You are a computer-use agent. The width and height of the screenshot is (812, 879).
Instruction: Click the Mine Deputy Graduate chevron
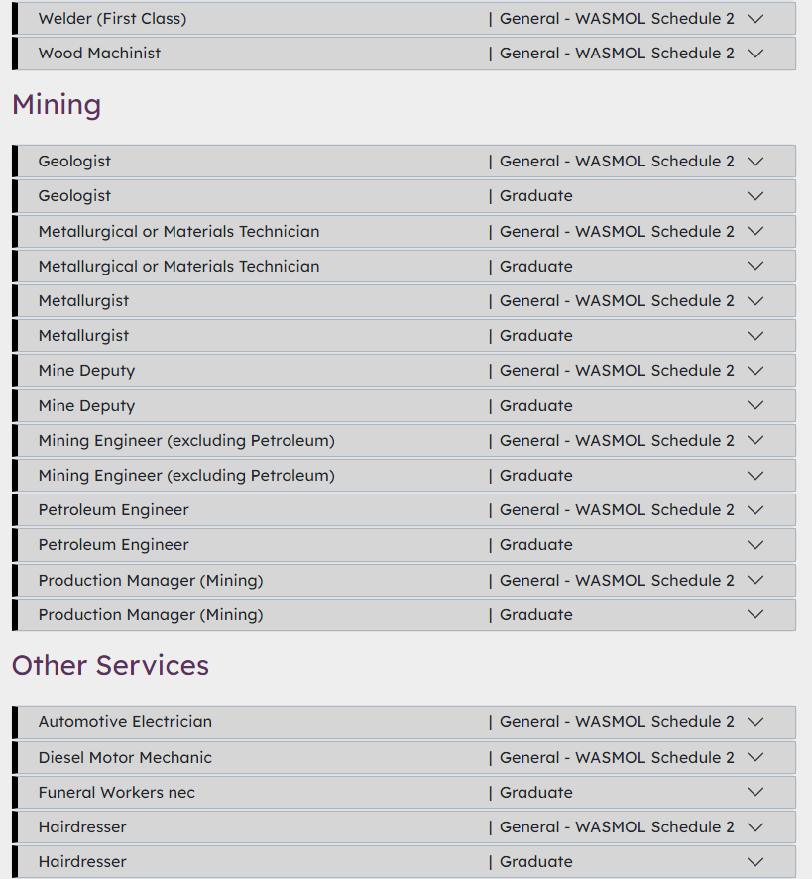point(755,406)
